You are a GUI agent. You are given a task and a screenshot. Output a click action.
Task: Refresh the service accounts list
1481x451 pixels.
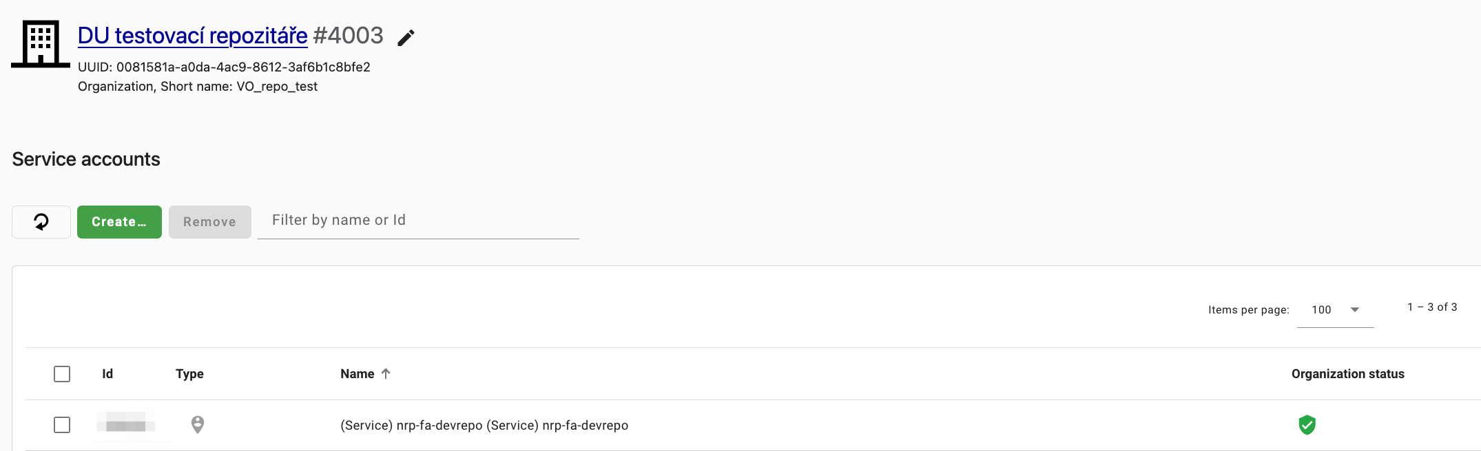[41, 222]
